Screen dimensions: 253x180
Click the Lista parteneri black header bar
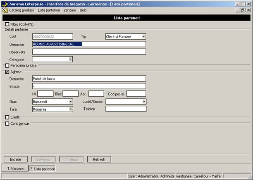click(x=126, y=18)
